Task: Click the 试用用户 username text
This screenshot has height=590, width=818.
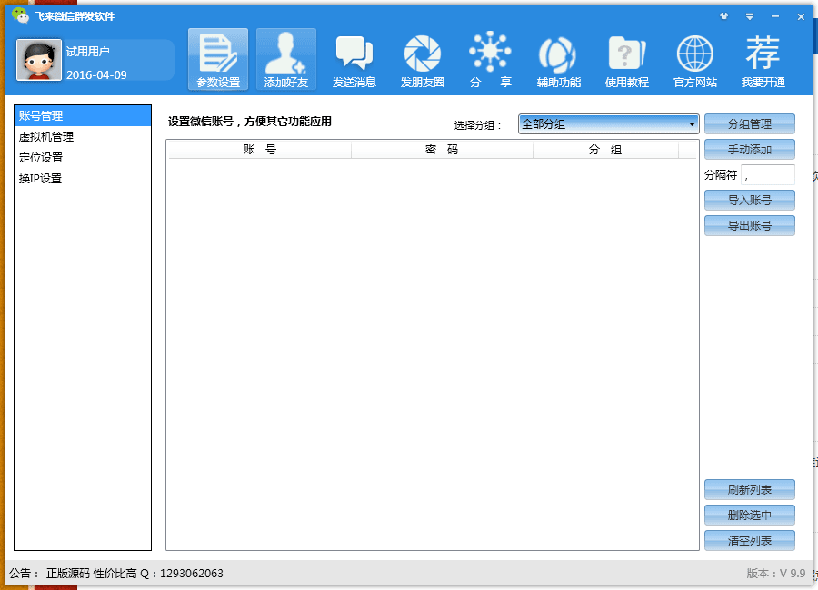Action: [87, 51]
